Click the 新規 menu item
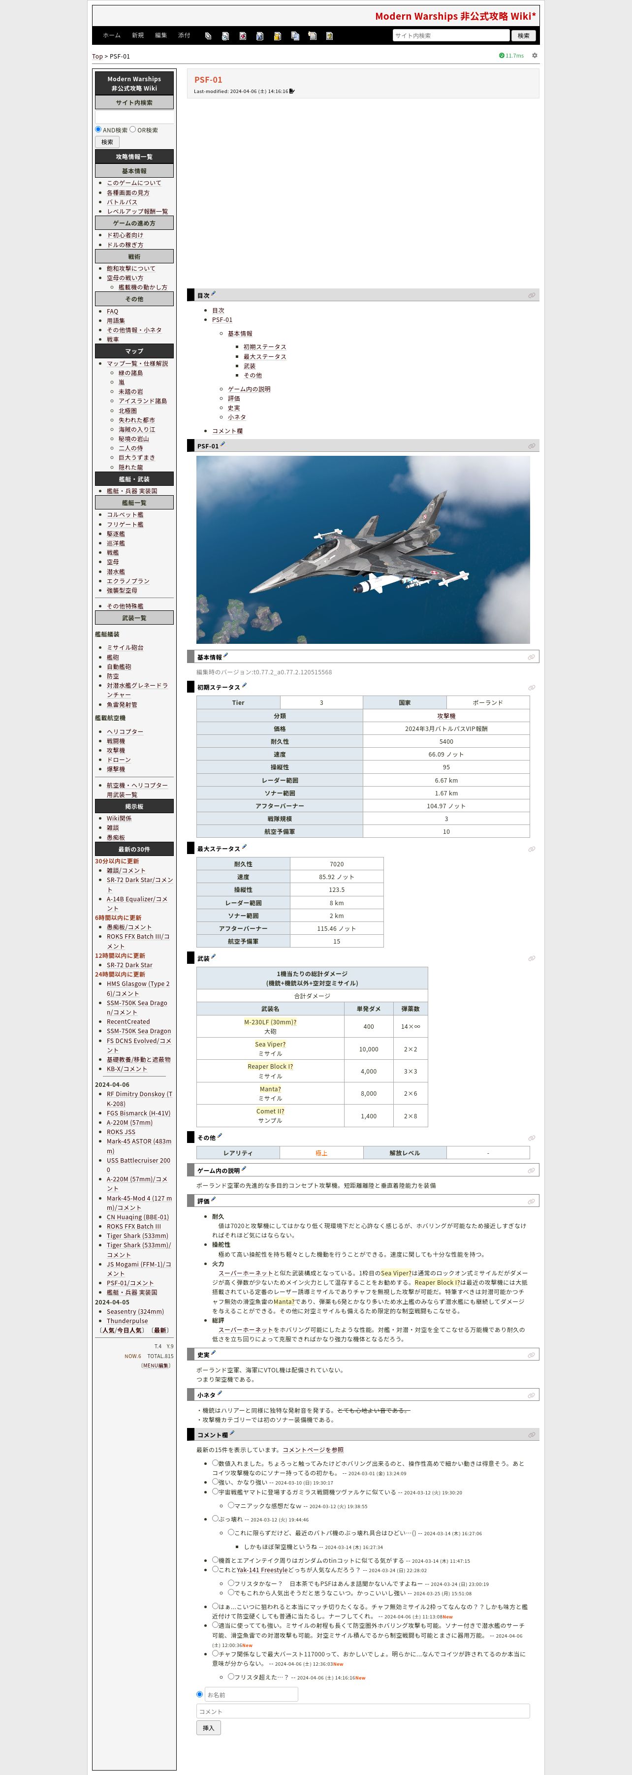Viewport: 632px width, 1775px height. pos(138,35)
